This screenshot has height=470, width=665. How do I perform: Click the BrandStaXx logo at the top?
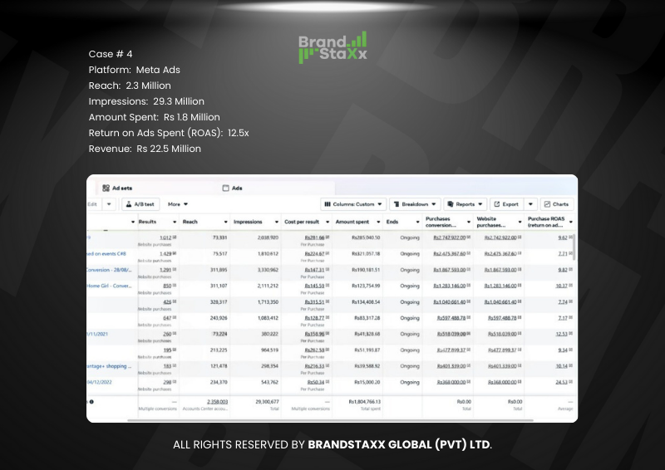(x=332, y=47)
